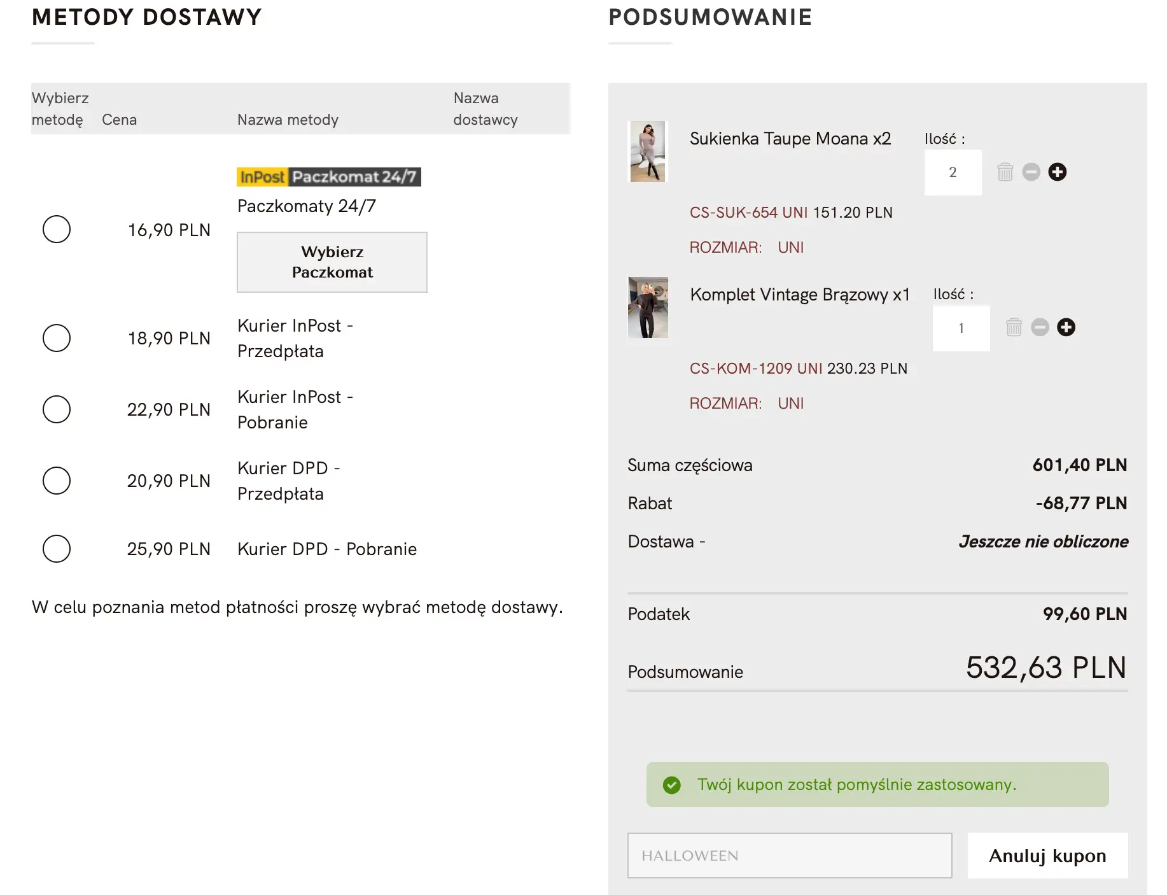Open Komplet Vintage Brązowy product thumbnail

point(648,307)
